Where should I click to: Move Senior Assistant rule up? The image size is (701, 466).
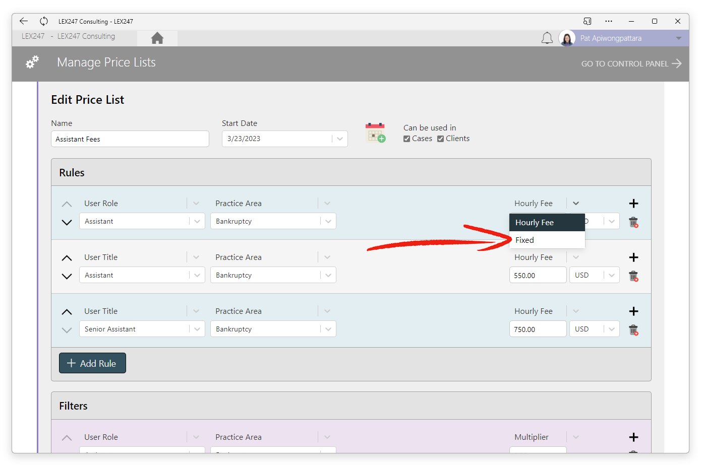point(67,312)
